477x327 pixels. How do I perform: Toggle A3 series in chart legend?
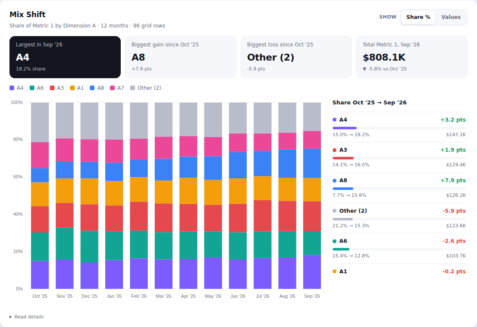57,88
